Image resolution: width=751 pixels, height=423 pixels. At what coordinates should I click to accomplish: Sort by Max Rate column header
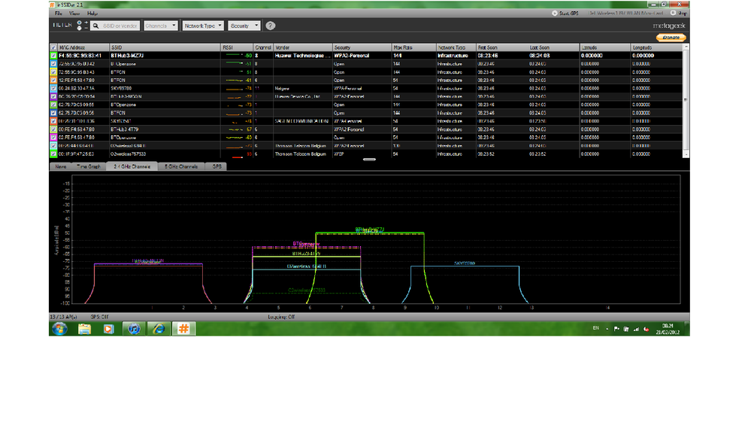tap(413, 47)
